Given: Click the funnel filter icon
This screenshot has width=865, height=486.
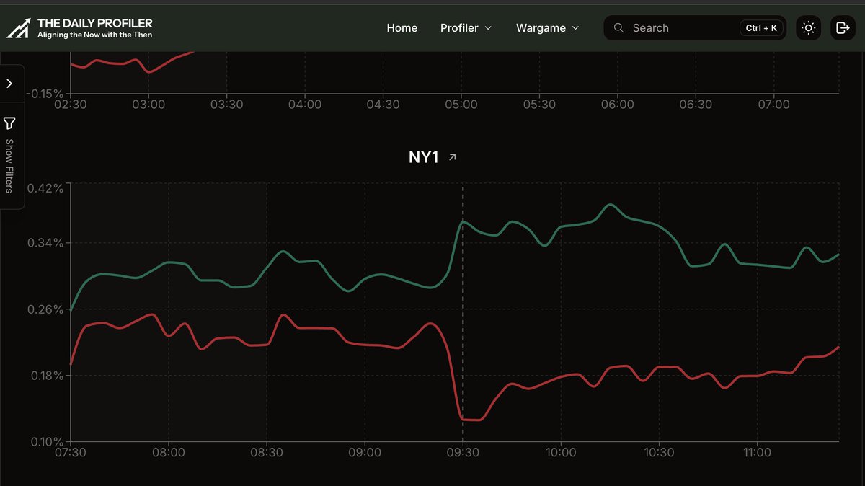Looking at the screenshot, I should [9, 123].
